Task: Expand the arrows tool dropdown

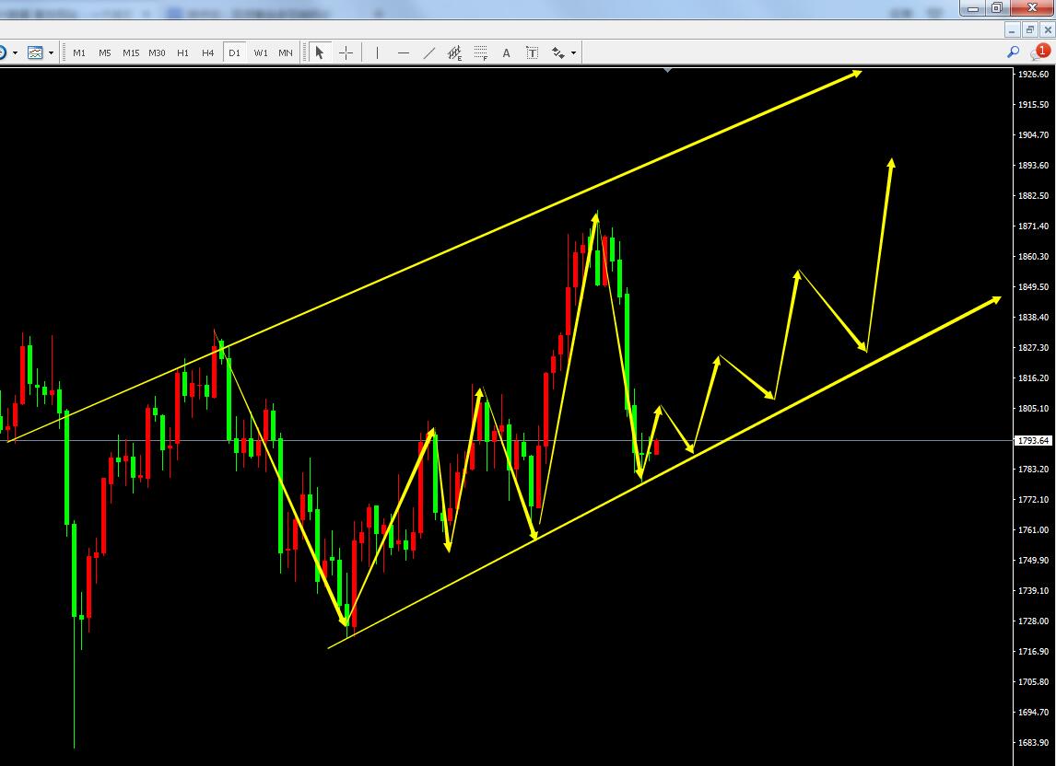Action: 574,52
